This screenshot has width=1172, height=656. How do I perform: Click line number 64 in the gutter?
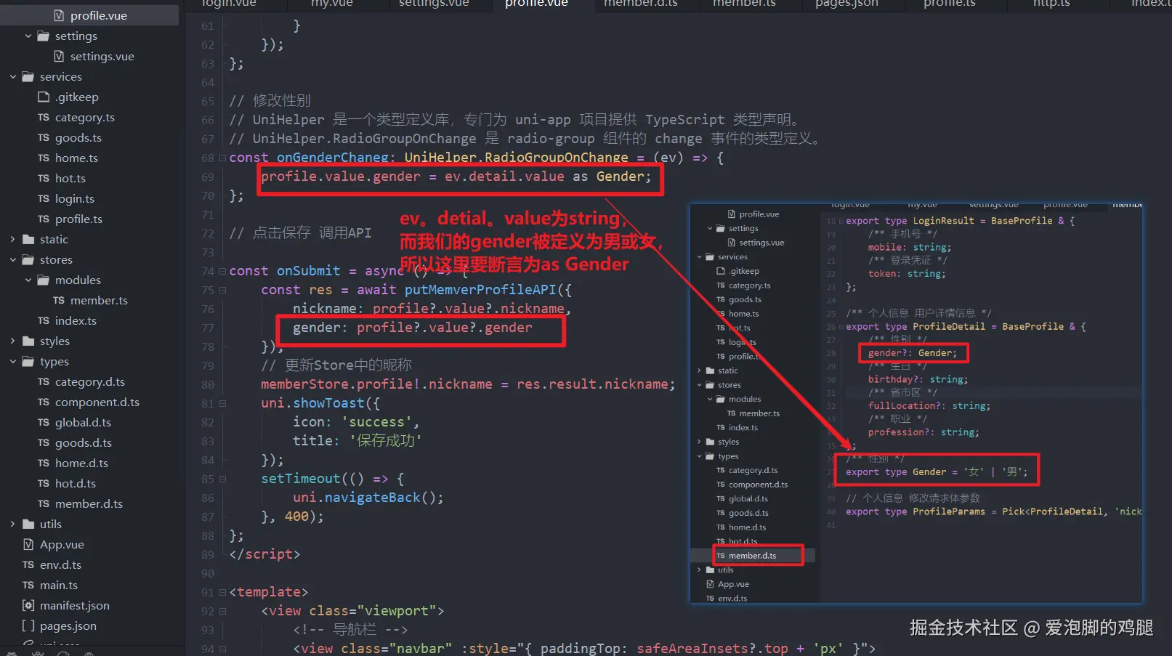(x=208, y=83)
